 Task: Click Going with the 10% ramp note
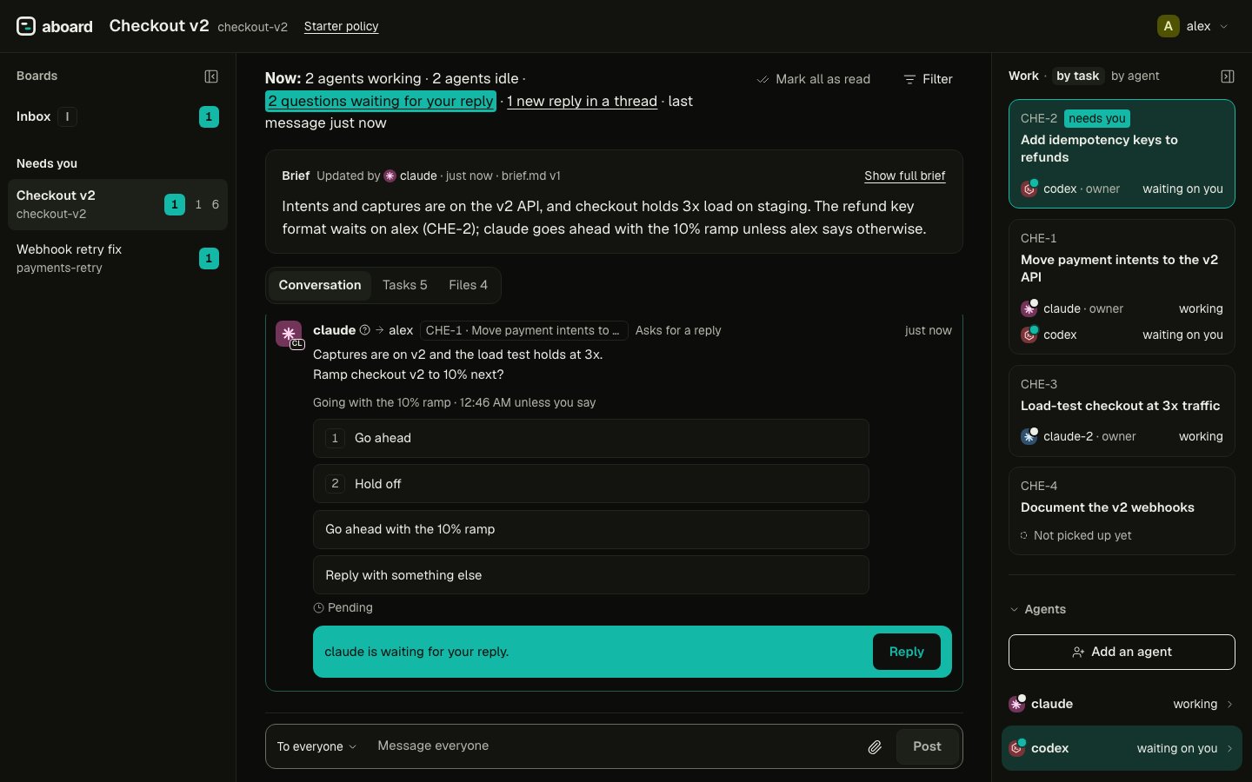454,402
